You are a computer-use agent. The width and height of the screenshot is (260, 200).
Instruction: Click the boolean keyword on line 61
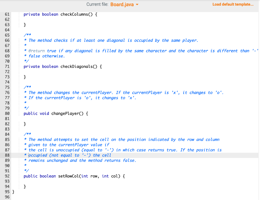coord(50,14)
